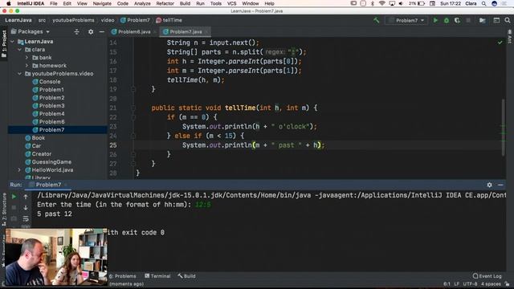Click the webcam video thumbnail
Image resolution: width=514 pixels, height=289 pixels.
tap(56, 257)
